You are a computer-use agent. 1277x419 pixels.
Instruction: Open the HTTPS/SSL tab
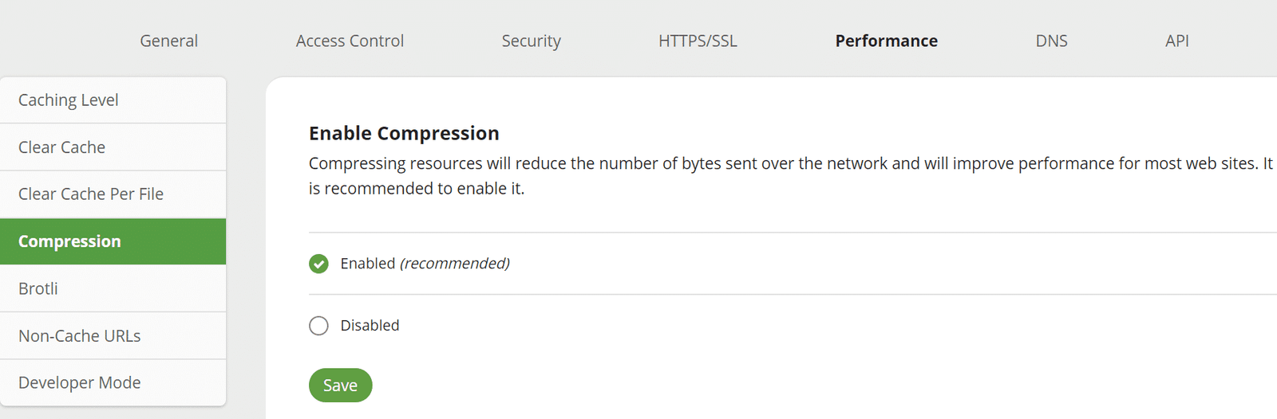coord(698,41)
